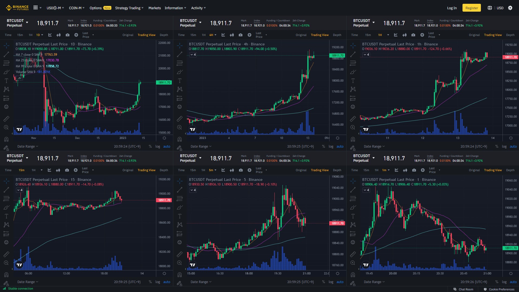Toggle auto scale on the 15 chart
This screenshot has height=292, width=519.
pyautogui.click(x=167, y=282)
